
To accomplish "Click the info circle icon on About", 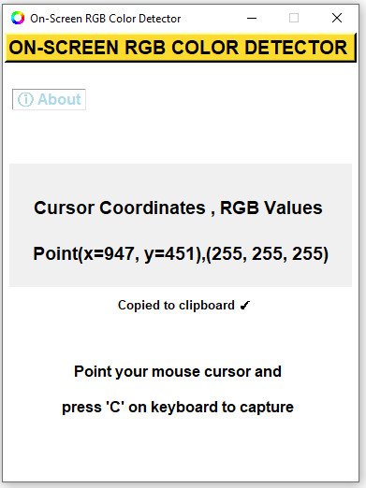I will click(25, 99).
